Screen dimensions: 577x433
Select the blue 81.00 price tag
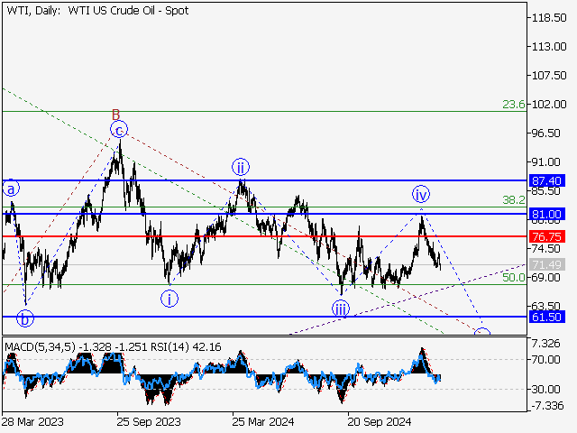coord(546,214)
